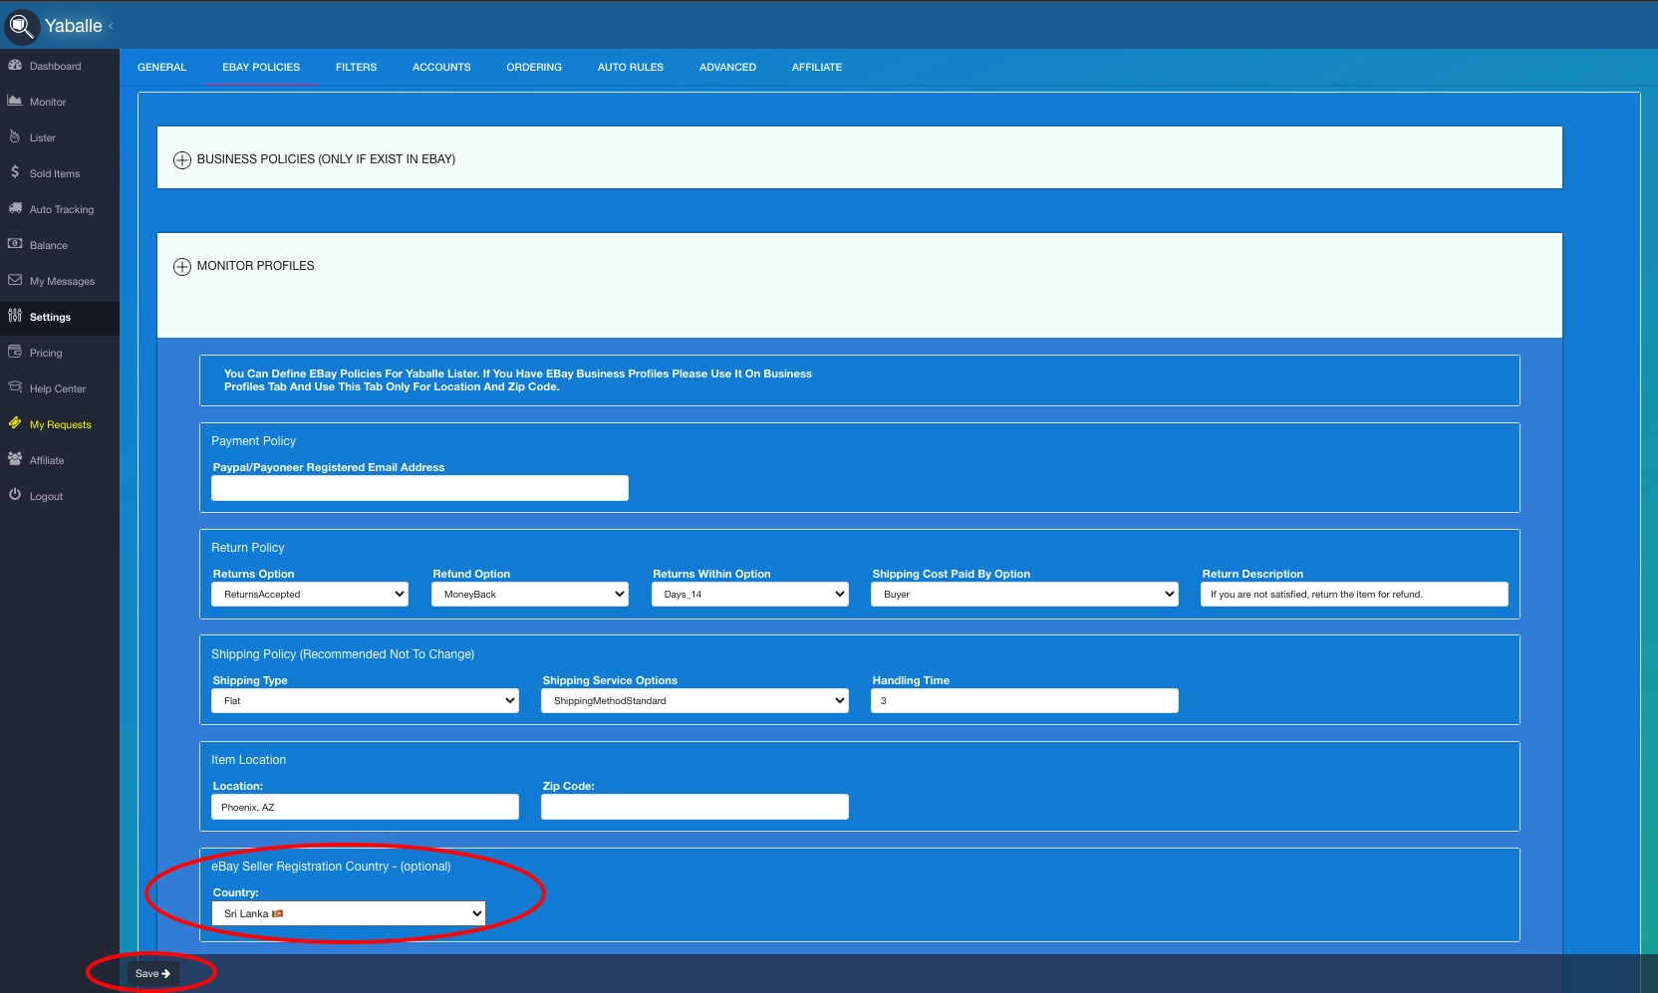Click the Monitor chart icon in sidebar
This screenshot has height=993, width=1658.
15,102
